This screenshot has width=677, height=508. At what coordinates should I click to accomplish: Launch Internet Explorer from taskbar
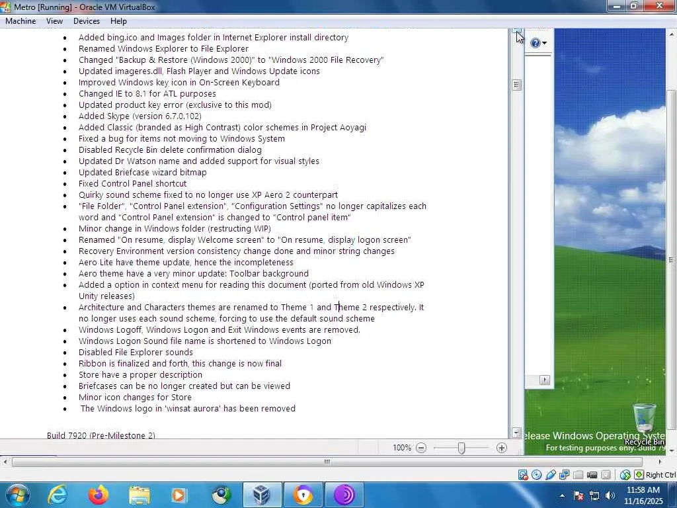pos(57,495)
